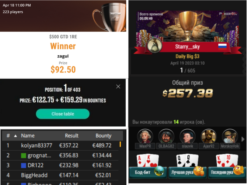Show more knocked-out players with right arrow

coord(243,139)
